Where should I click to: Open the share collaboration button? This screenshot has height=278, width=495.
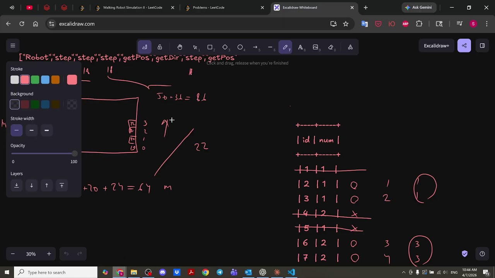(464, 46)
